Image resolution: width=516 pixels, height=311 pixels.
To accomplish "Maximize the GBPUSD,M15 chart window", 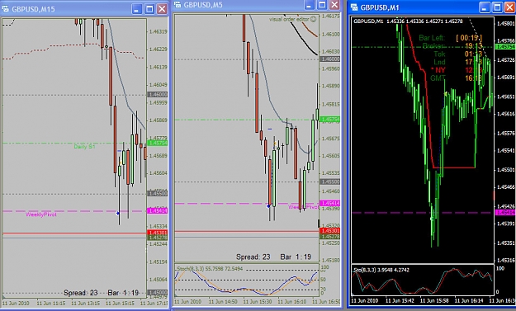I will [149, 9].
